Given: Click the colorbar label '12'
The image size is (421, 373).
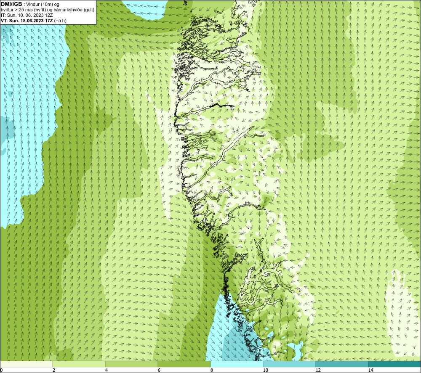Looking at the screenshot, I should coord(318,370).
